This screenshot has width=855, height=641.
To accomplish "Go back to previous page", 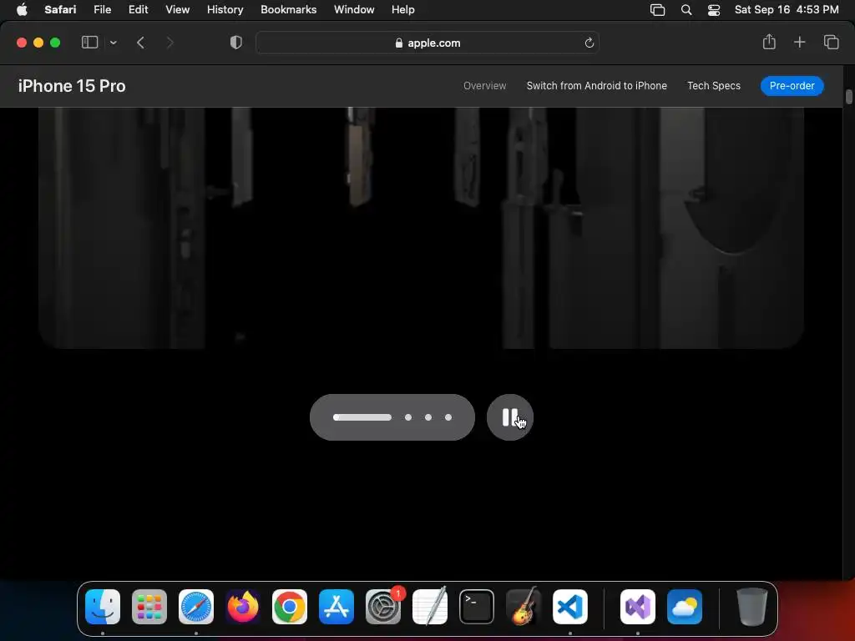I will pos(140,43).
